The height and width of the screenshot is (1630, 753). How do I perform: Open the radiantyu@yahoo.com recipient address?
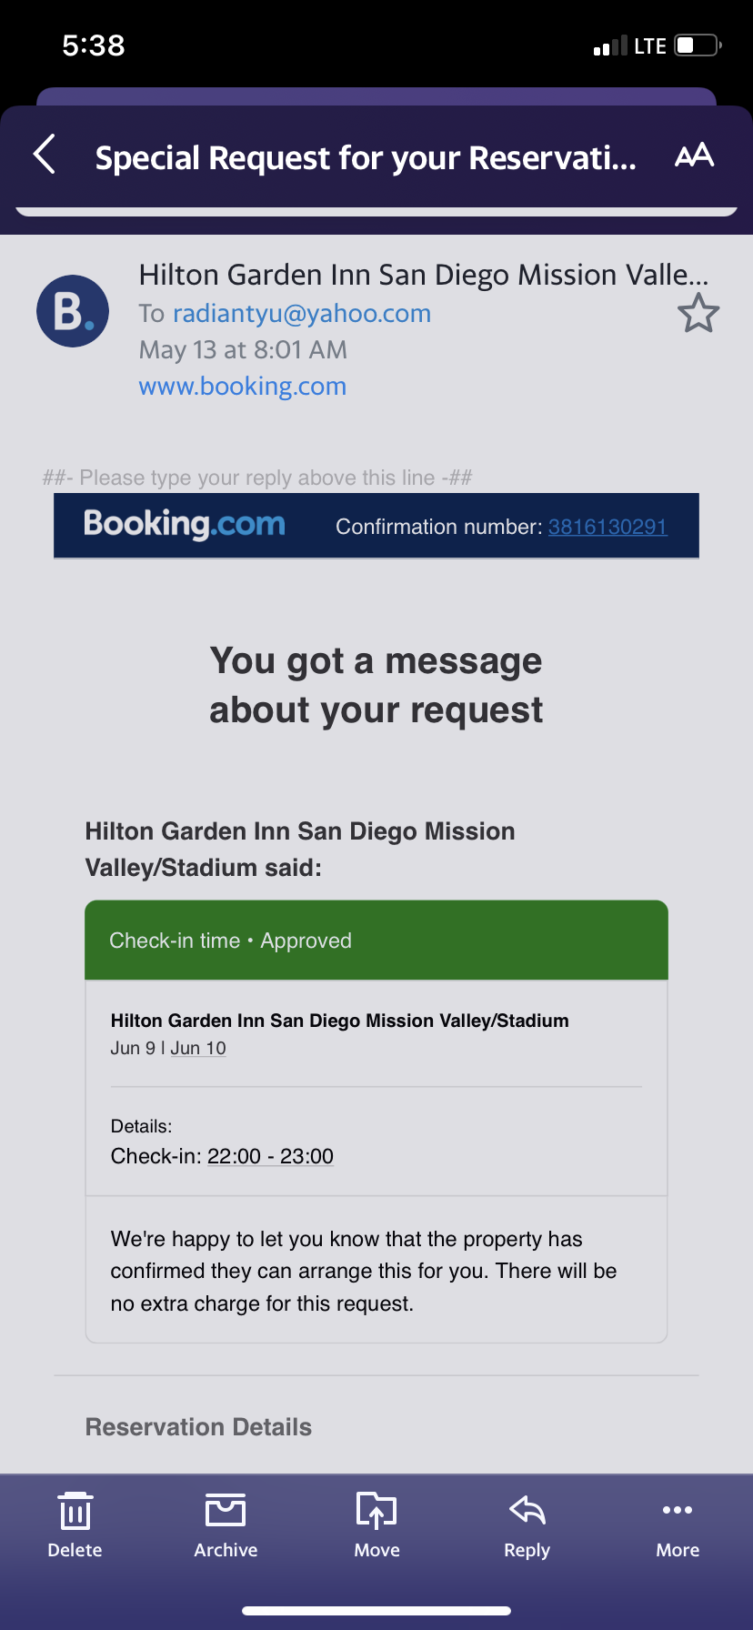(x=302, y=314)
